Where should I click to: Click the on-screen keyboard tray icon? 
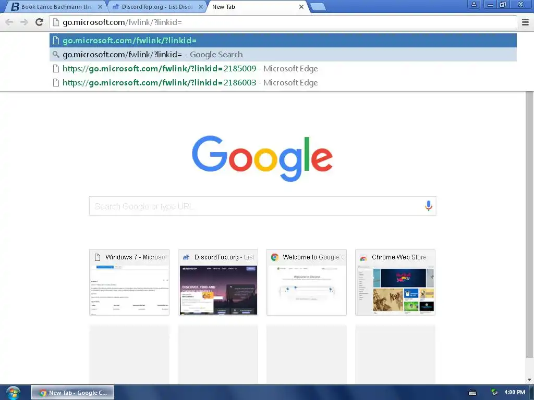(472, 393)
